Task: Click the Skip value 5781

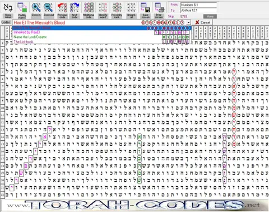Action: pyautogui.click(x=184, y=16)
